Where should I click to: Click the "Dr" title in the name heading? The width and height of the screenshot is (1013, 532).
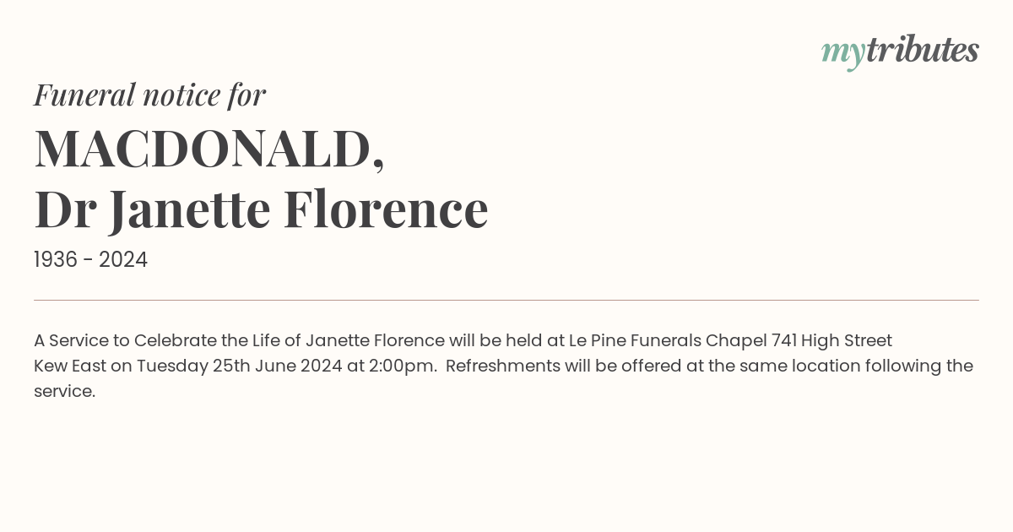coord(64,209)
